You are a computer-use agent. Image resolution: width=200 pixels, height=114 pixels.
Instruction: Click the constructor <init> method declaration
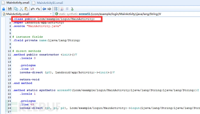pos(45,55)
